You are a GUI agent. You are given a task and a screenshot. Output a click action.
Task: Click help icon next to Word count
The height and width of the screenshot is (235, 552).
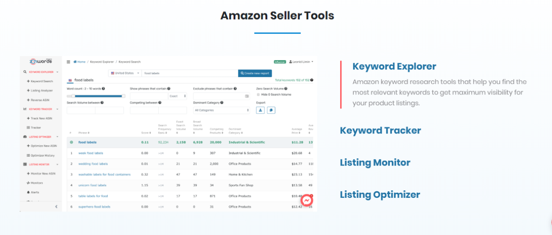[x=103, y=89]
